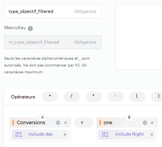162x147 pixels.
Task: Delete the include day segment filter
Action: 65,134
